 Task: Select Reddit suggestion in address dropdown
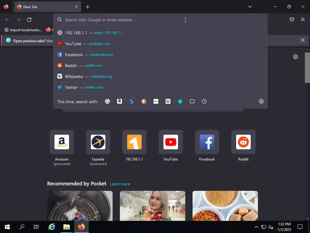tap(160, 66)
